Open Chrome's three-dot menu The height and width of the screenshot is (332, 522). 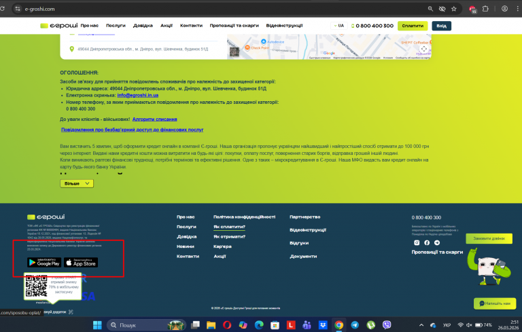point(518,9)
